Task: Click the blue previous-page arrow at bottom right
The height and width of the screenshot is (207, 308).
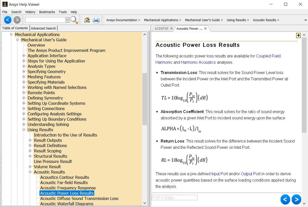Action: point(285,199)
